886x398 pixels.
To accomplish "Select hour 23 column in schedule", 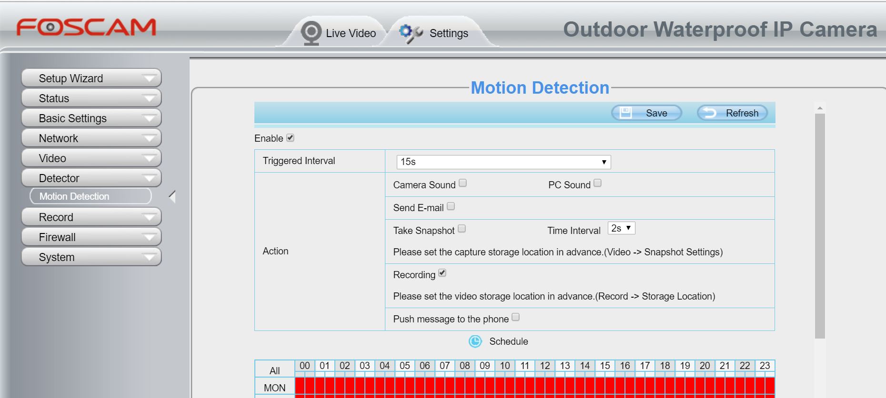I will [765, 366].
